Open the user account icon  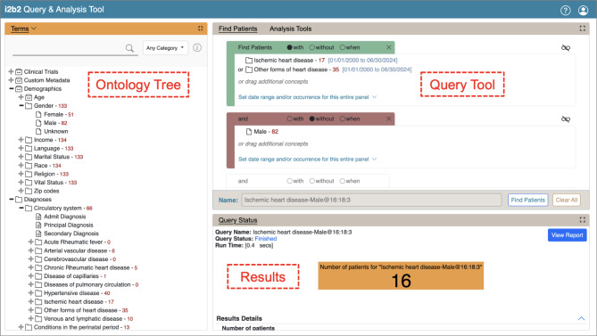583,11
